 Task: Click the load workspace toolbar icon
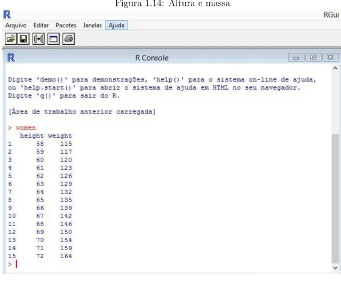pyautogui.click(x=38, y=39)
